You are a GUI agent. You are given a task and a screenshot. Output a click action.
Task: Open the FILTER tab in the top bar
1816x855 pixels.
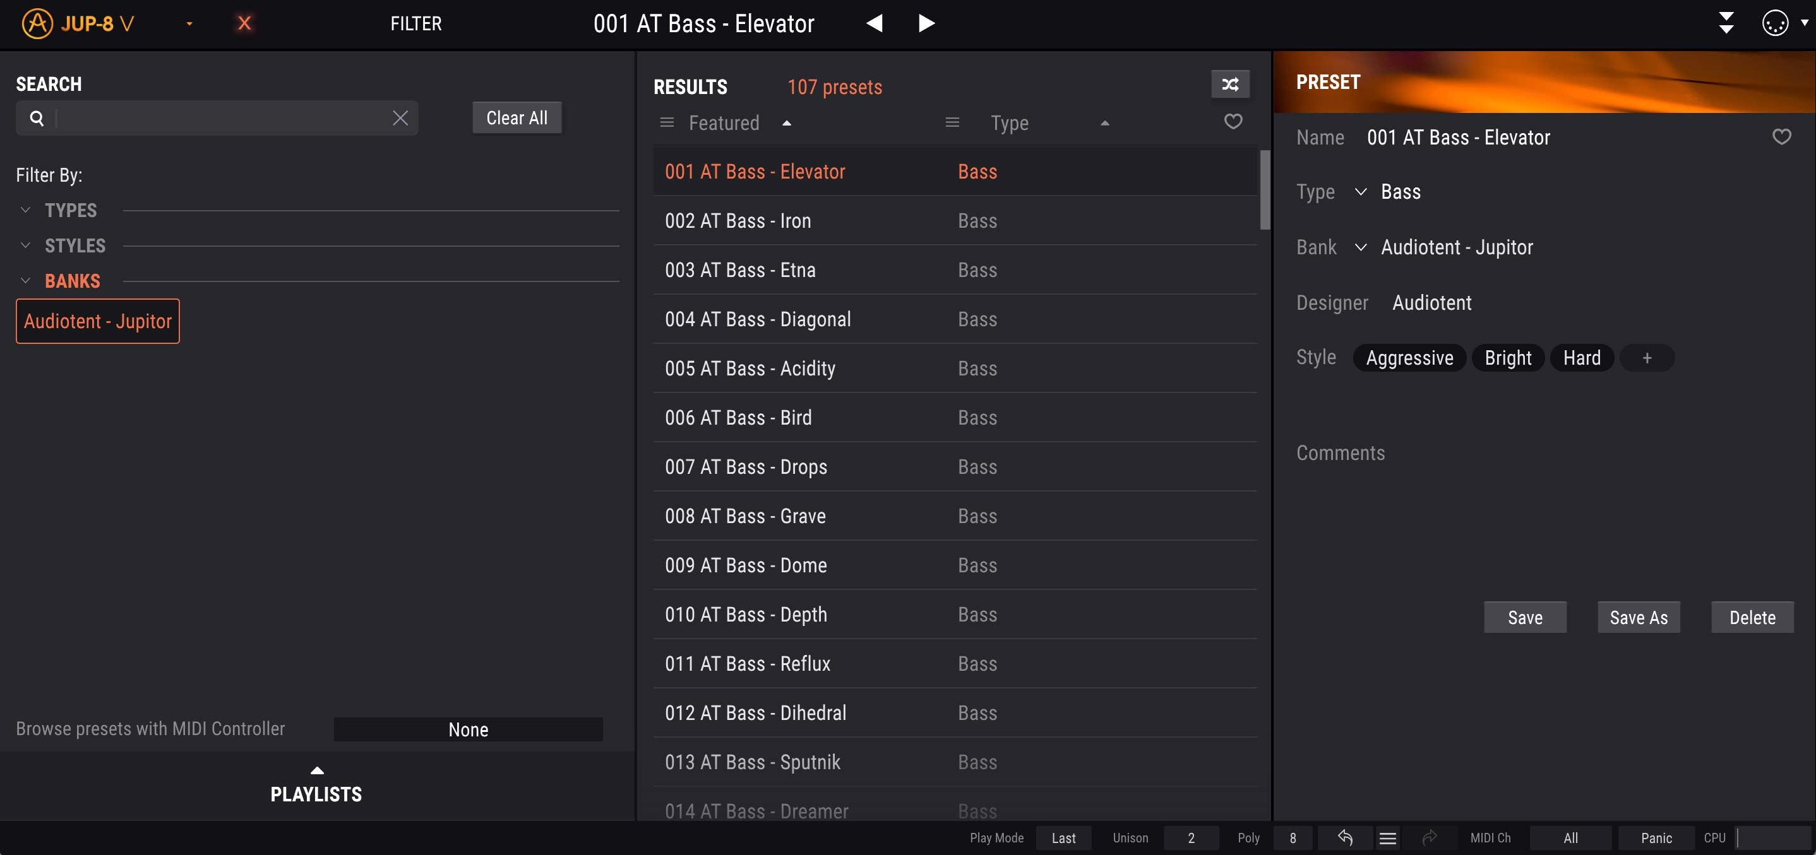(x=416, y=23)
